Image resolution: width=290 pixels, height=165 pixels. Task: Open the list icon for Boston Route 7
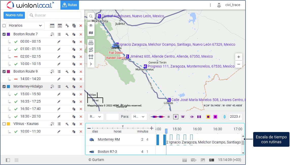[x=59, y=34]
